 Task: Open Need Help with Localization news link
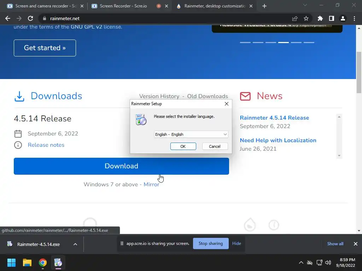[x=278, y=140]
